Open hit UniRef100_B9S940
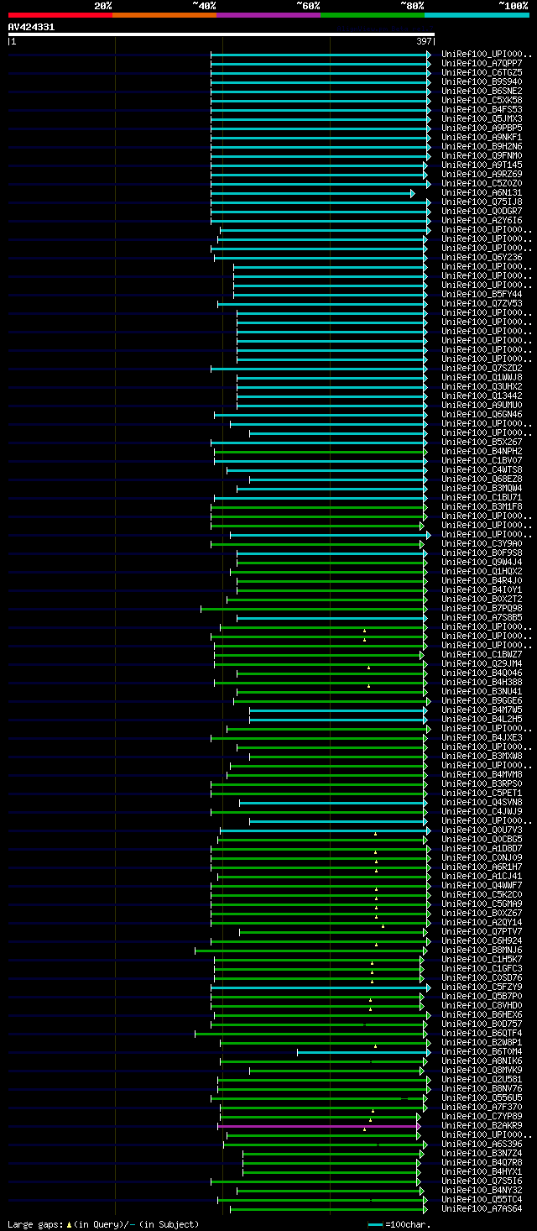Viewport: 537px width, 1231px height. (x=482, y=82)
